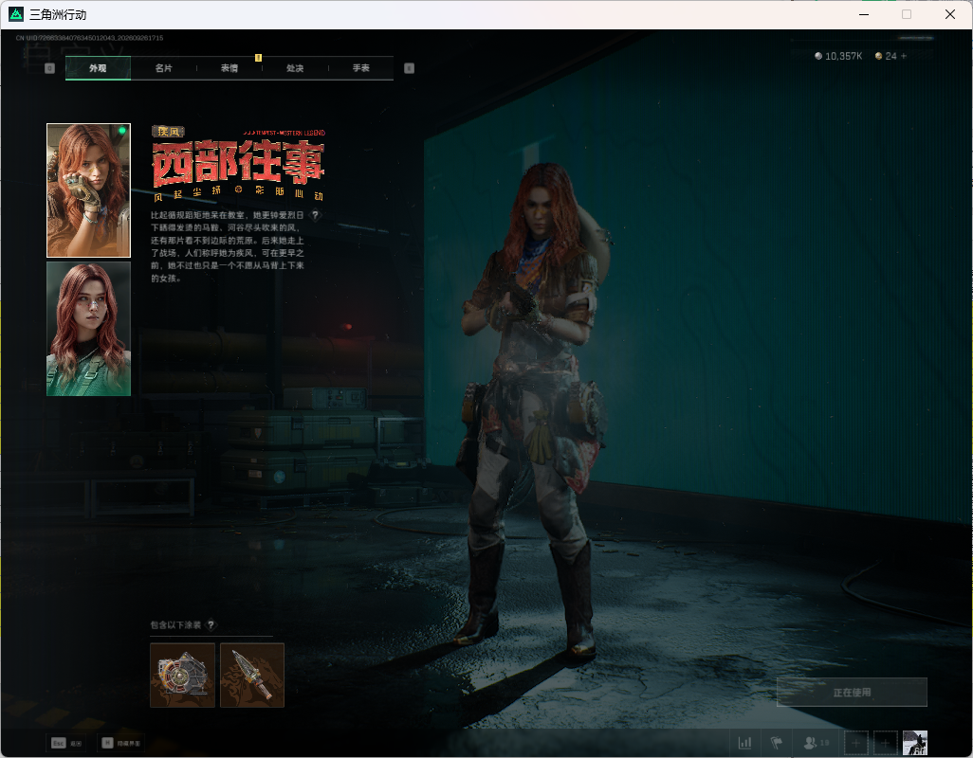Click the H hide interface button
The image size is (973, 758).
[121, 743]
